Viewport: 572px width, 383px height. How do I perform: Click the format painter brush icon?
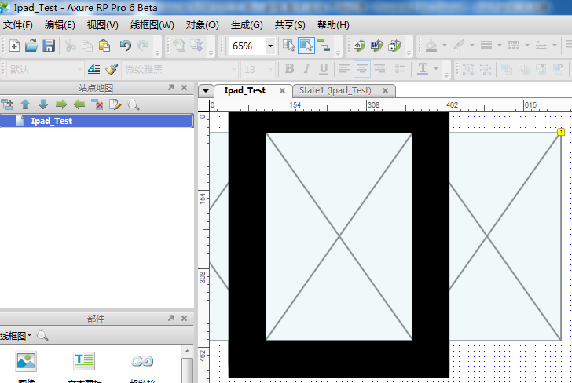[112, 69]
